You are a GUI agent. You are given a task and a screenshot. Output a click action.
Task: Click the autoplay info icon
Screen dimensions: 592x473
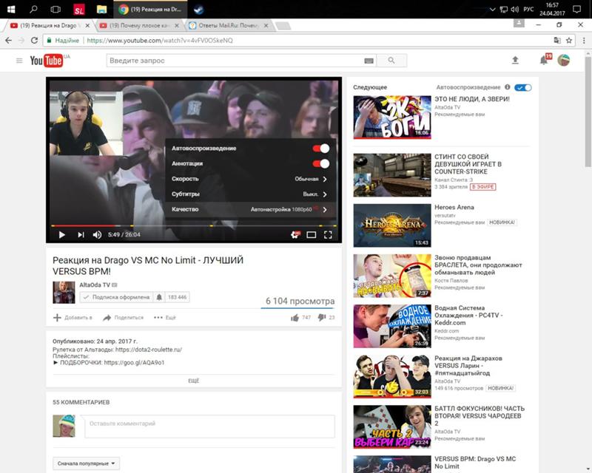(508, 87)
